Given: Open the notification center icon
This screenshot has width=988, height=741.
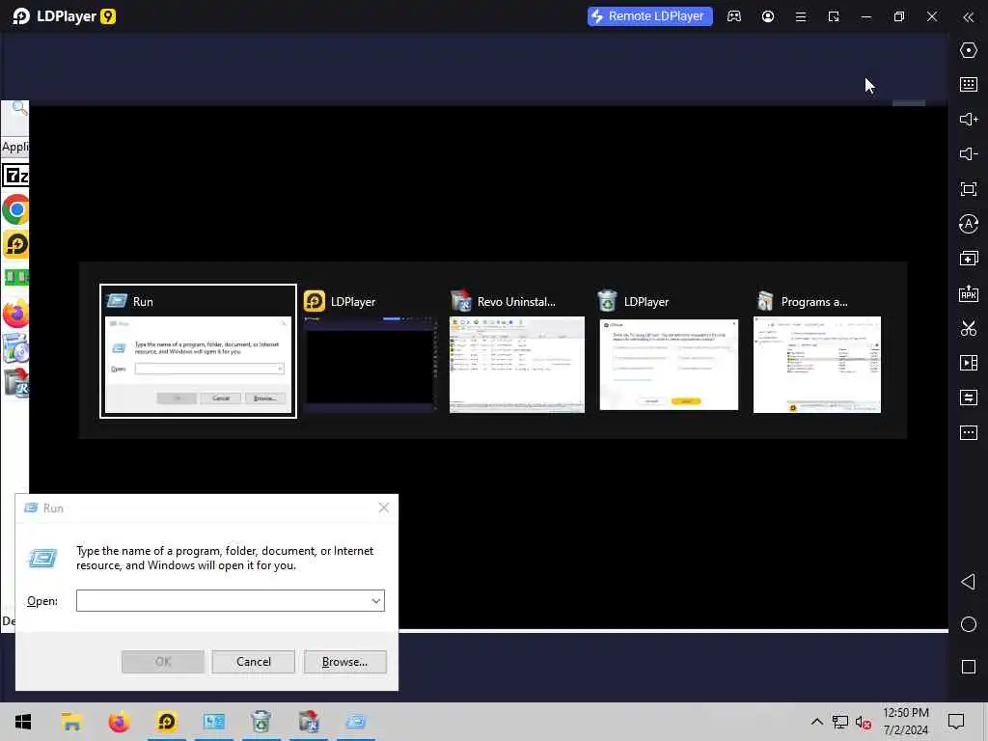Looking at the screenshot, I should (x=956, y=722).
